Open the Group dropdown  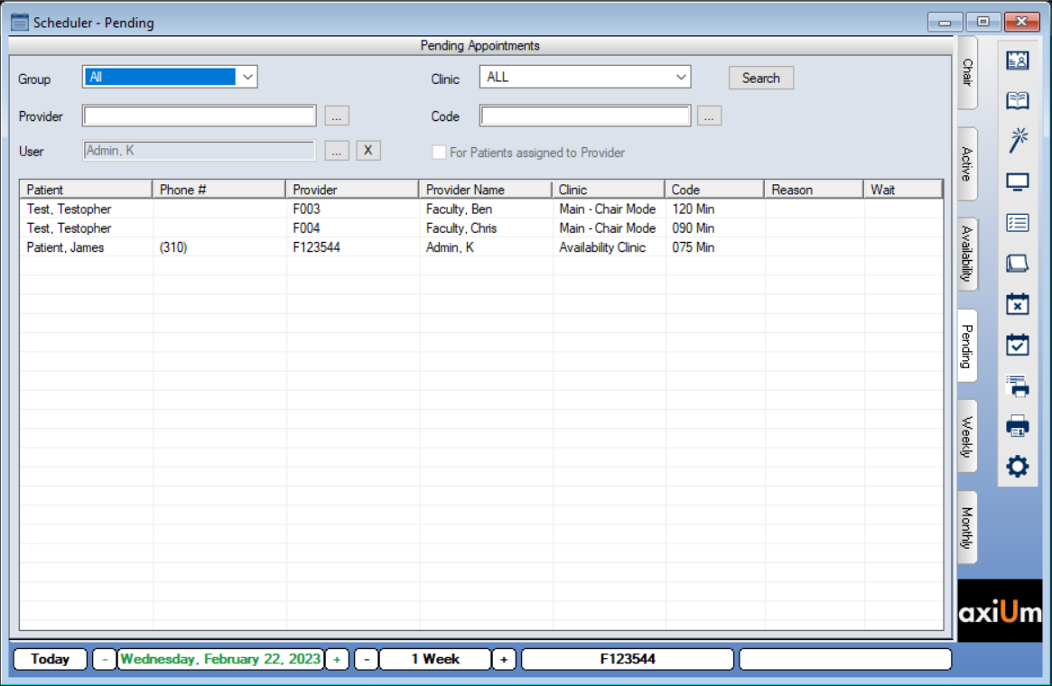tap(247, 77)
